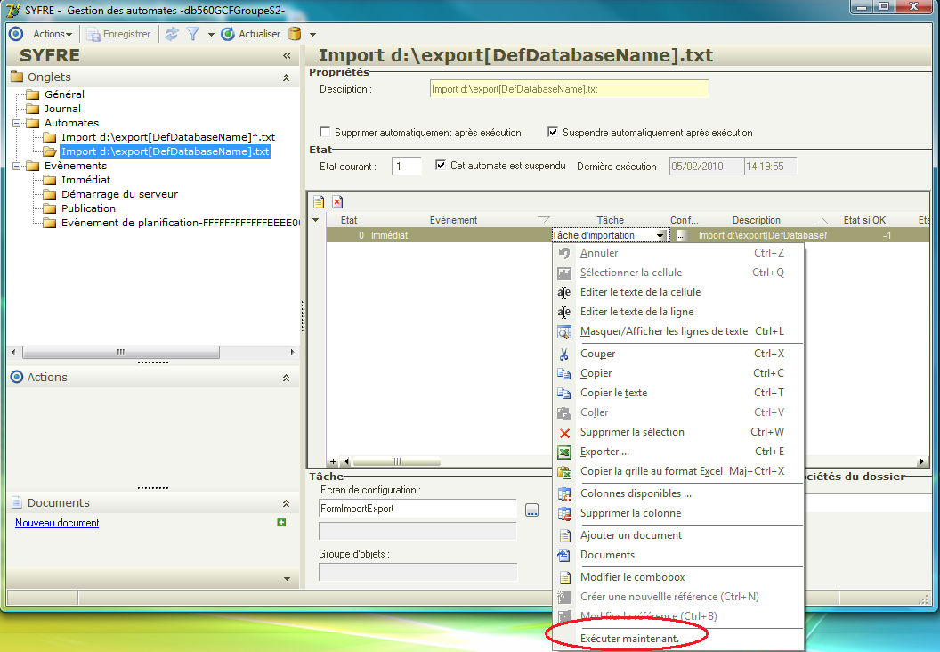Collapse the Actions panel section
The image size is (940, 652).
pyautogui.click(x=286, y=378)
